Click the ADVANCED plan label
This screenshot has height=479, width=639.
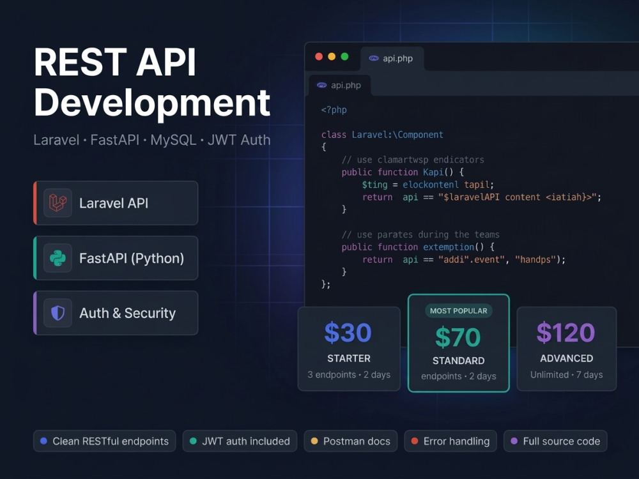pos(566,358)
